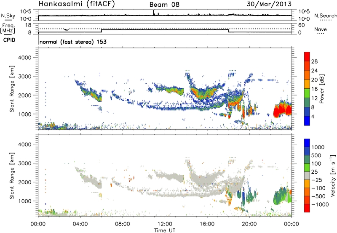Click '3000' on the velocity panel range axis
Screen dimensions: 337x233
25,163
